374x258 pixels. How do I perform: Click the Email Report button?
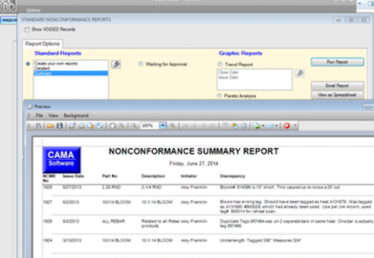(x=336, y=85)
